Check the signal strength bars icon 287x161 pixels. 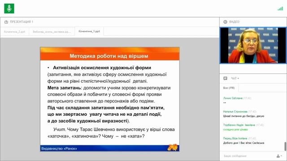[x=280, y=8]
